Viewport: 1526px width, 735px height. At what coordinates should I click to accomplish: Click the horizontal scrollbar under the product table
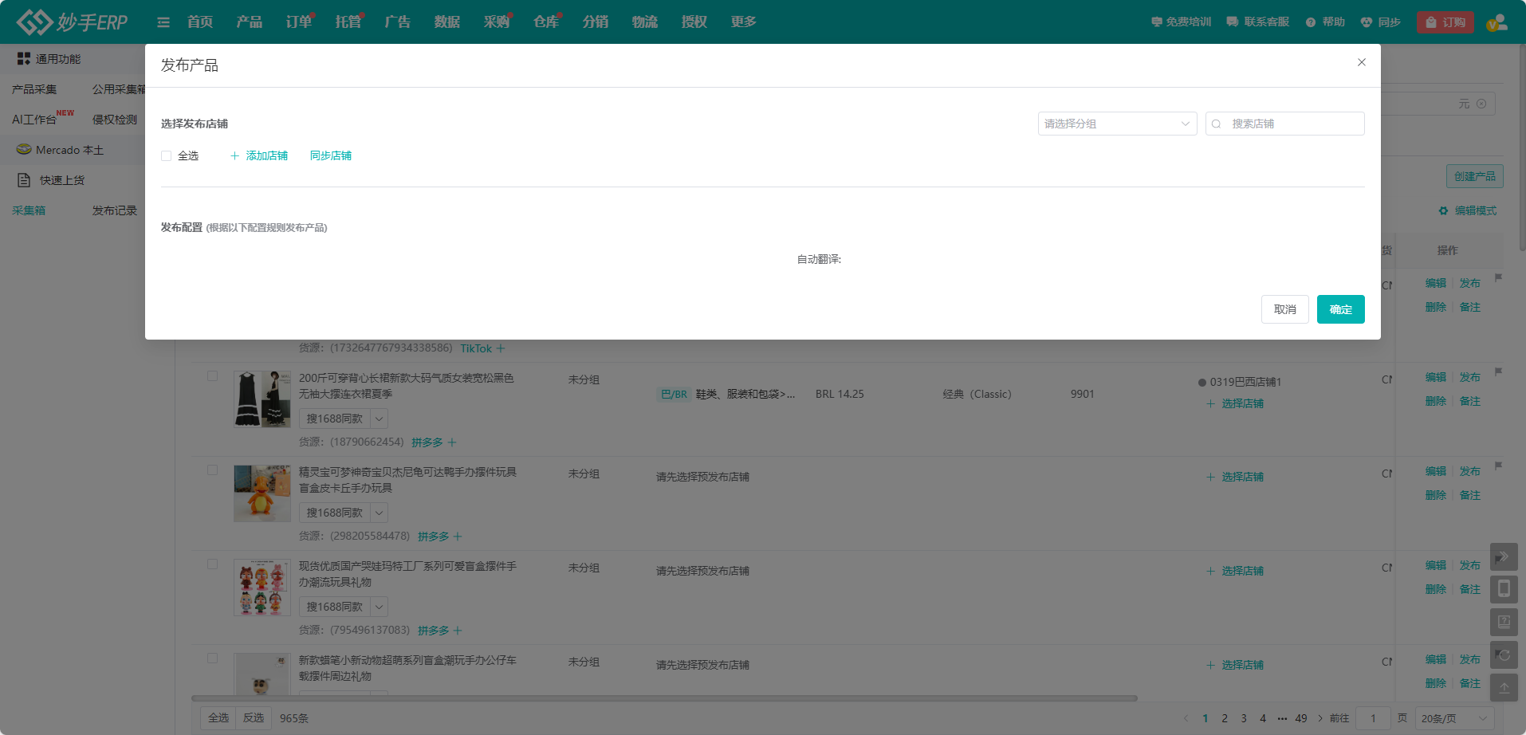click(x=664, y=698)
